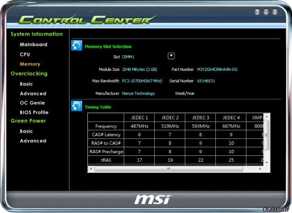
Task: Click the part number M2Y2G64CB8HA9N-DG
Action: pos(217,69)
